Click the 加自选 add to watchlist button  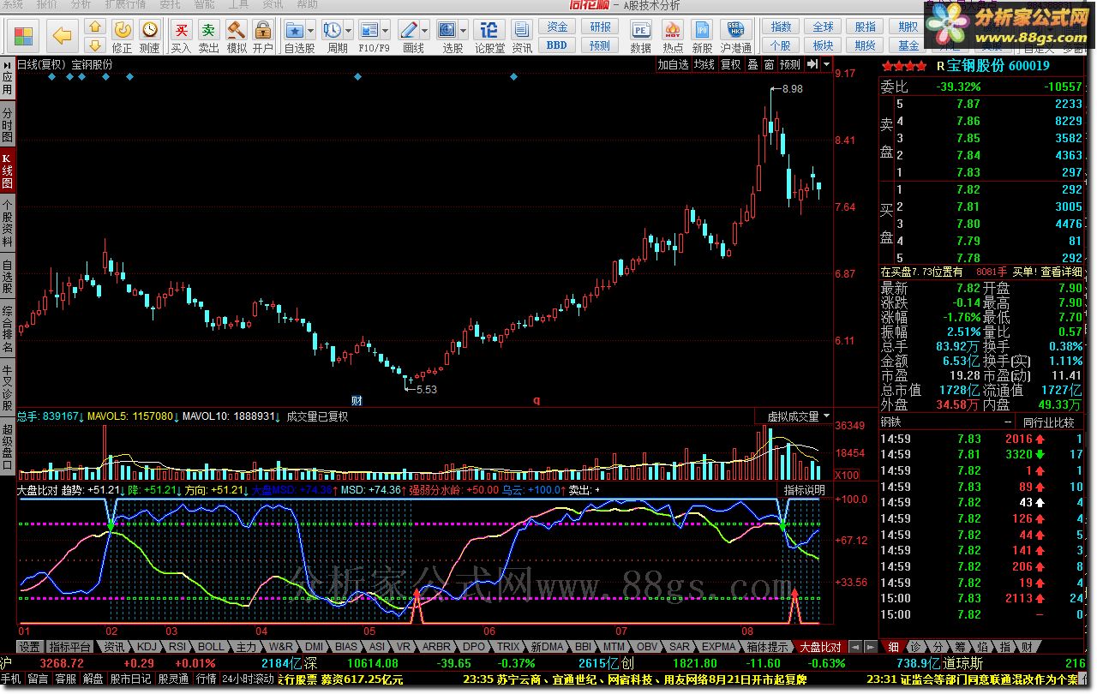(x=673, y=64)
